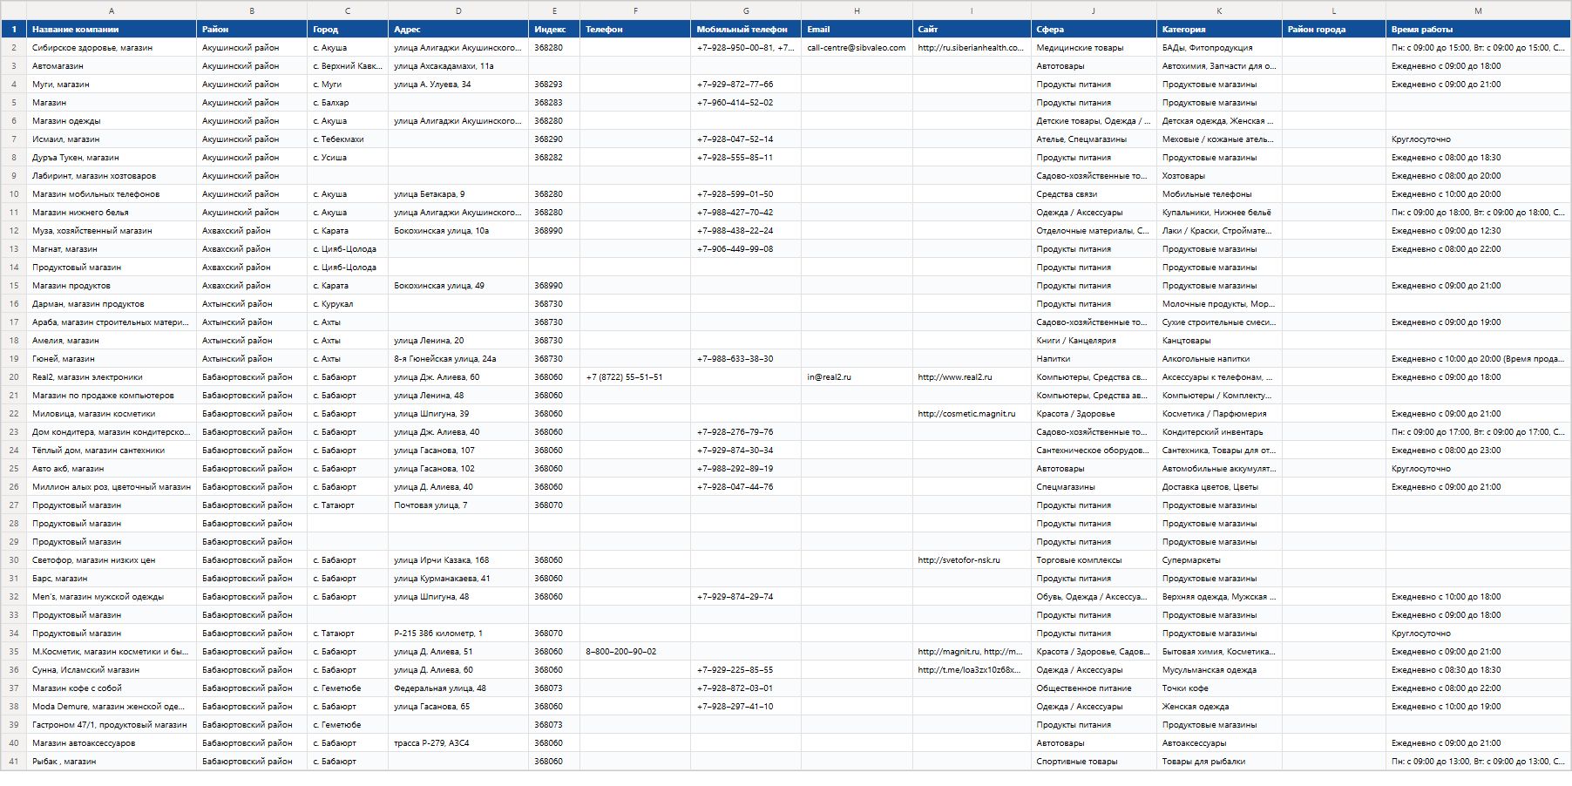Open the http://cosmetic.magnit.ru site cell
1572x786 pixels.
[972, 414]
